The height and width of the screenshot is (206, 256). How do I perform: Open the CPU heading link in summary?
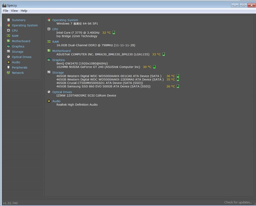coord(55,29)
